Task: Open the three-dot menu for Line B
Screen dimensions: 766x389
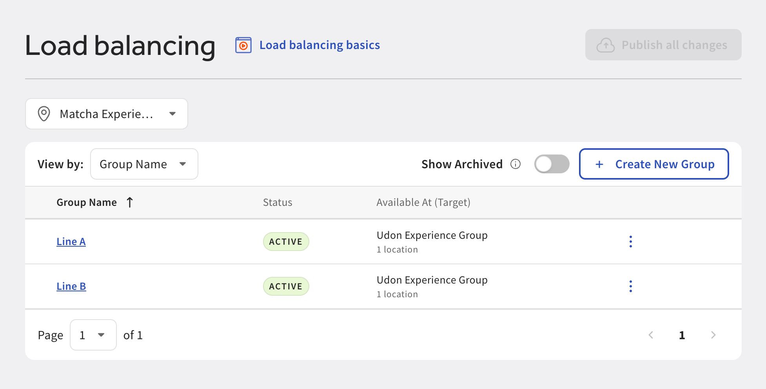Action: pyautogui.click(x=631, y=286)
